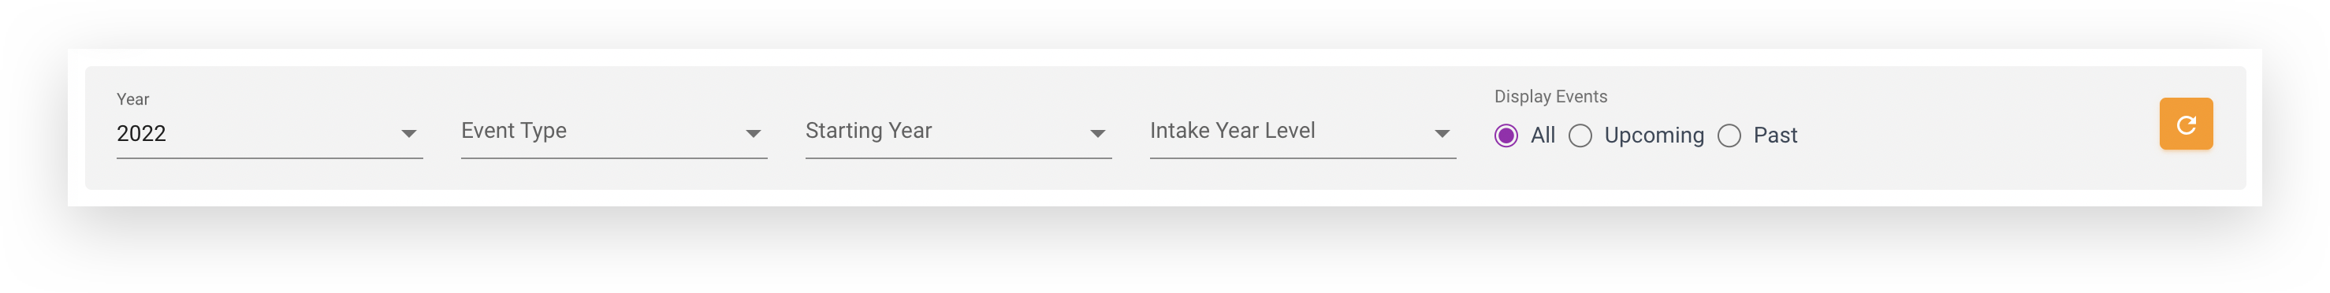
Task: Choose the All label text
Action: point(1543,135)
